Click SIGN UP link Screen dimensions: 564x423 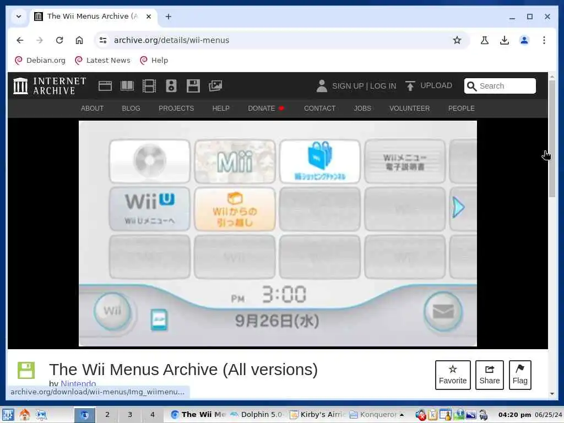(348, 86)
